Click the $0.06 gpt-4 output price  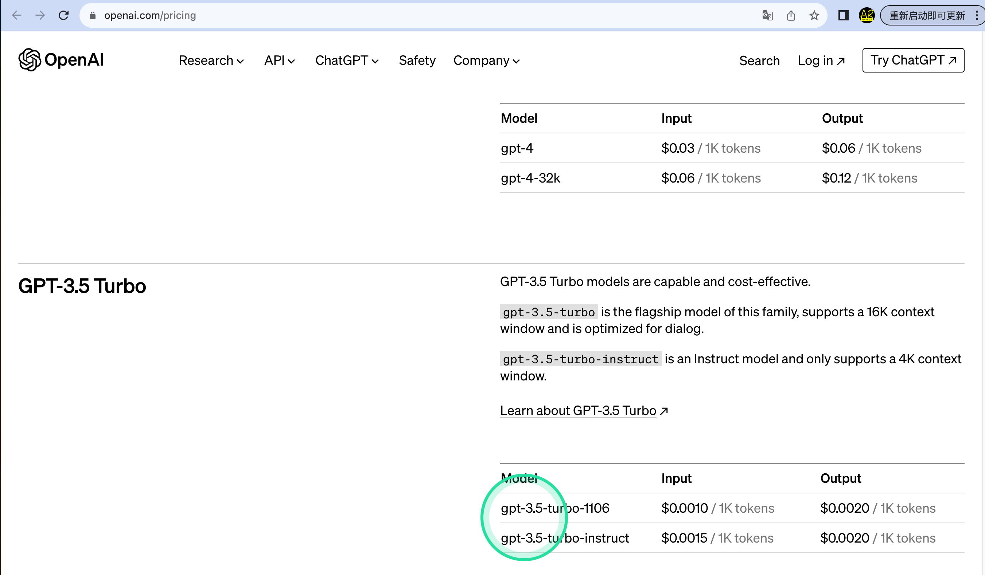tap(838, 148)
